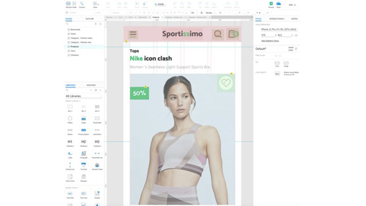This screenshot has height=206, width=366.
Task: Open the Insert tool
Action: (95, 4)
